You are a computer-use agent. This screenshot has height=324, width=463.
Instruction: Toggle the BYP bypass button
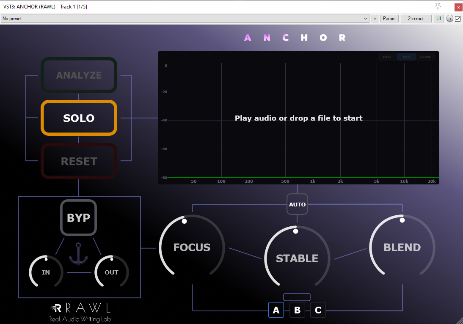(79, 217)
